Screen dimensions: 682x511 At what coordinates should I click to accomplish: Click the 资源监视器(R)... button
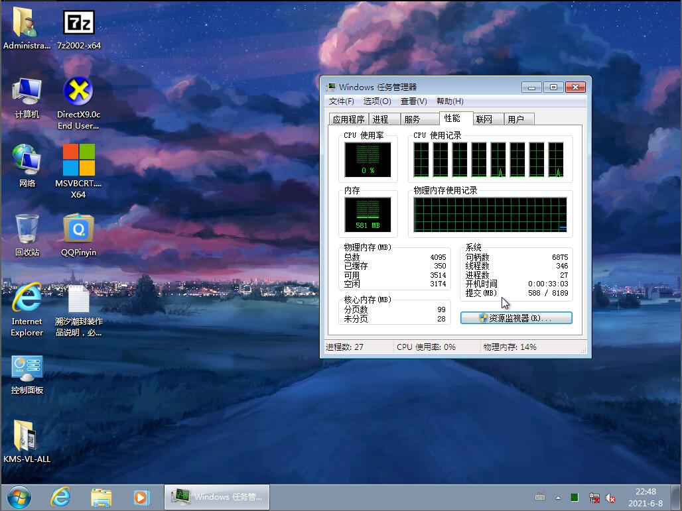tap(516, 318)
